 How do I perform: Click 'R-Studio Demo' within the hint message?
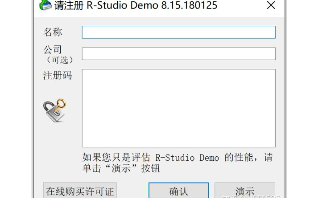click(187, 158)
